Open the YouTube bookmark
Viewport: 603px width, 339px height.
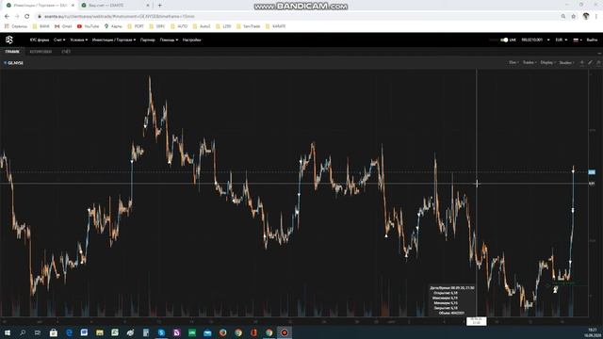(x=88, y=26)
